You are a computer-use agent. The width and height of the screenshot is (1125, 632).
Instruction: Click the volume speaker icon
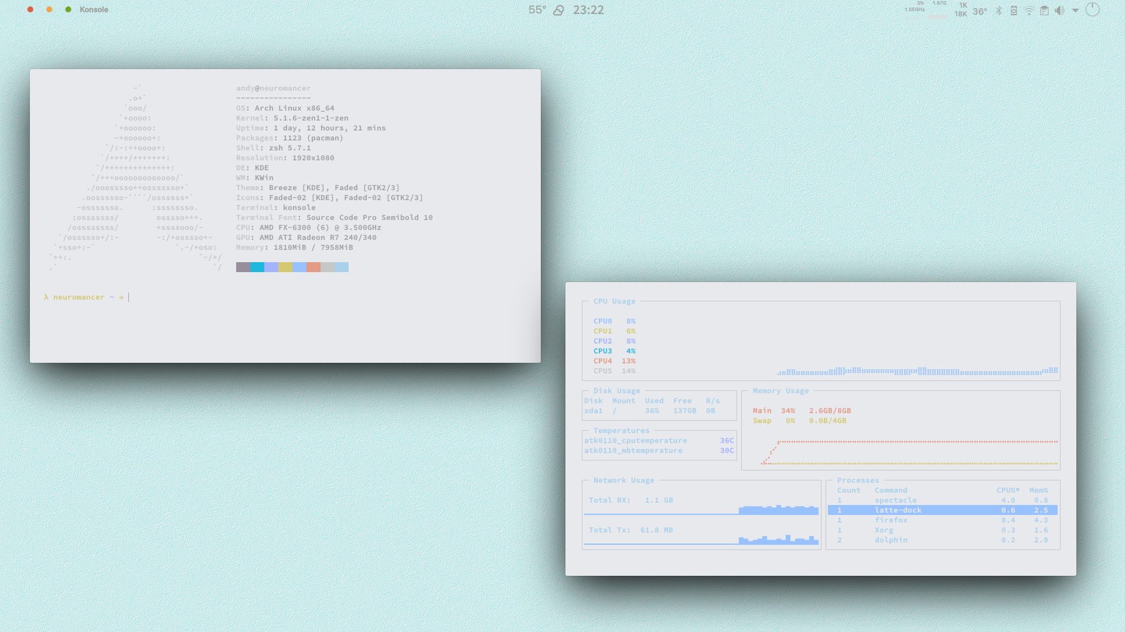coord(1059,11)
